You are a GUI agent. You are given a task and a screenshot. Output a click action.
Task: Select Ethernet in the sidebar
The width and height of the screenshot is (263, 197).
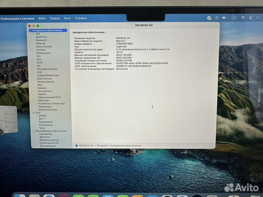click(x=41, y=43)
